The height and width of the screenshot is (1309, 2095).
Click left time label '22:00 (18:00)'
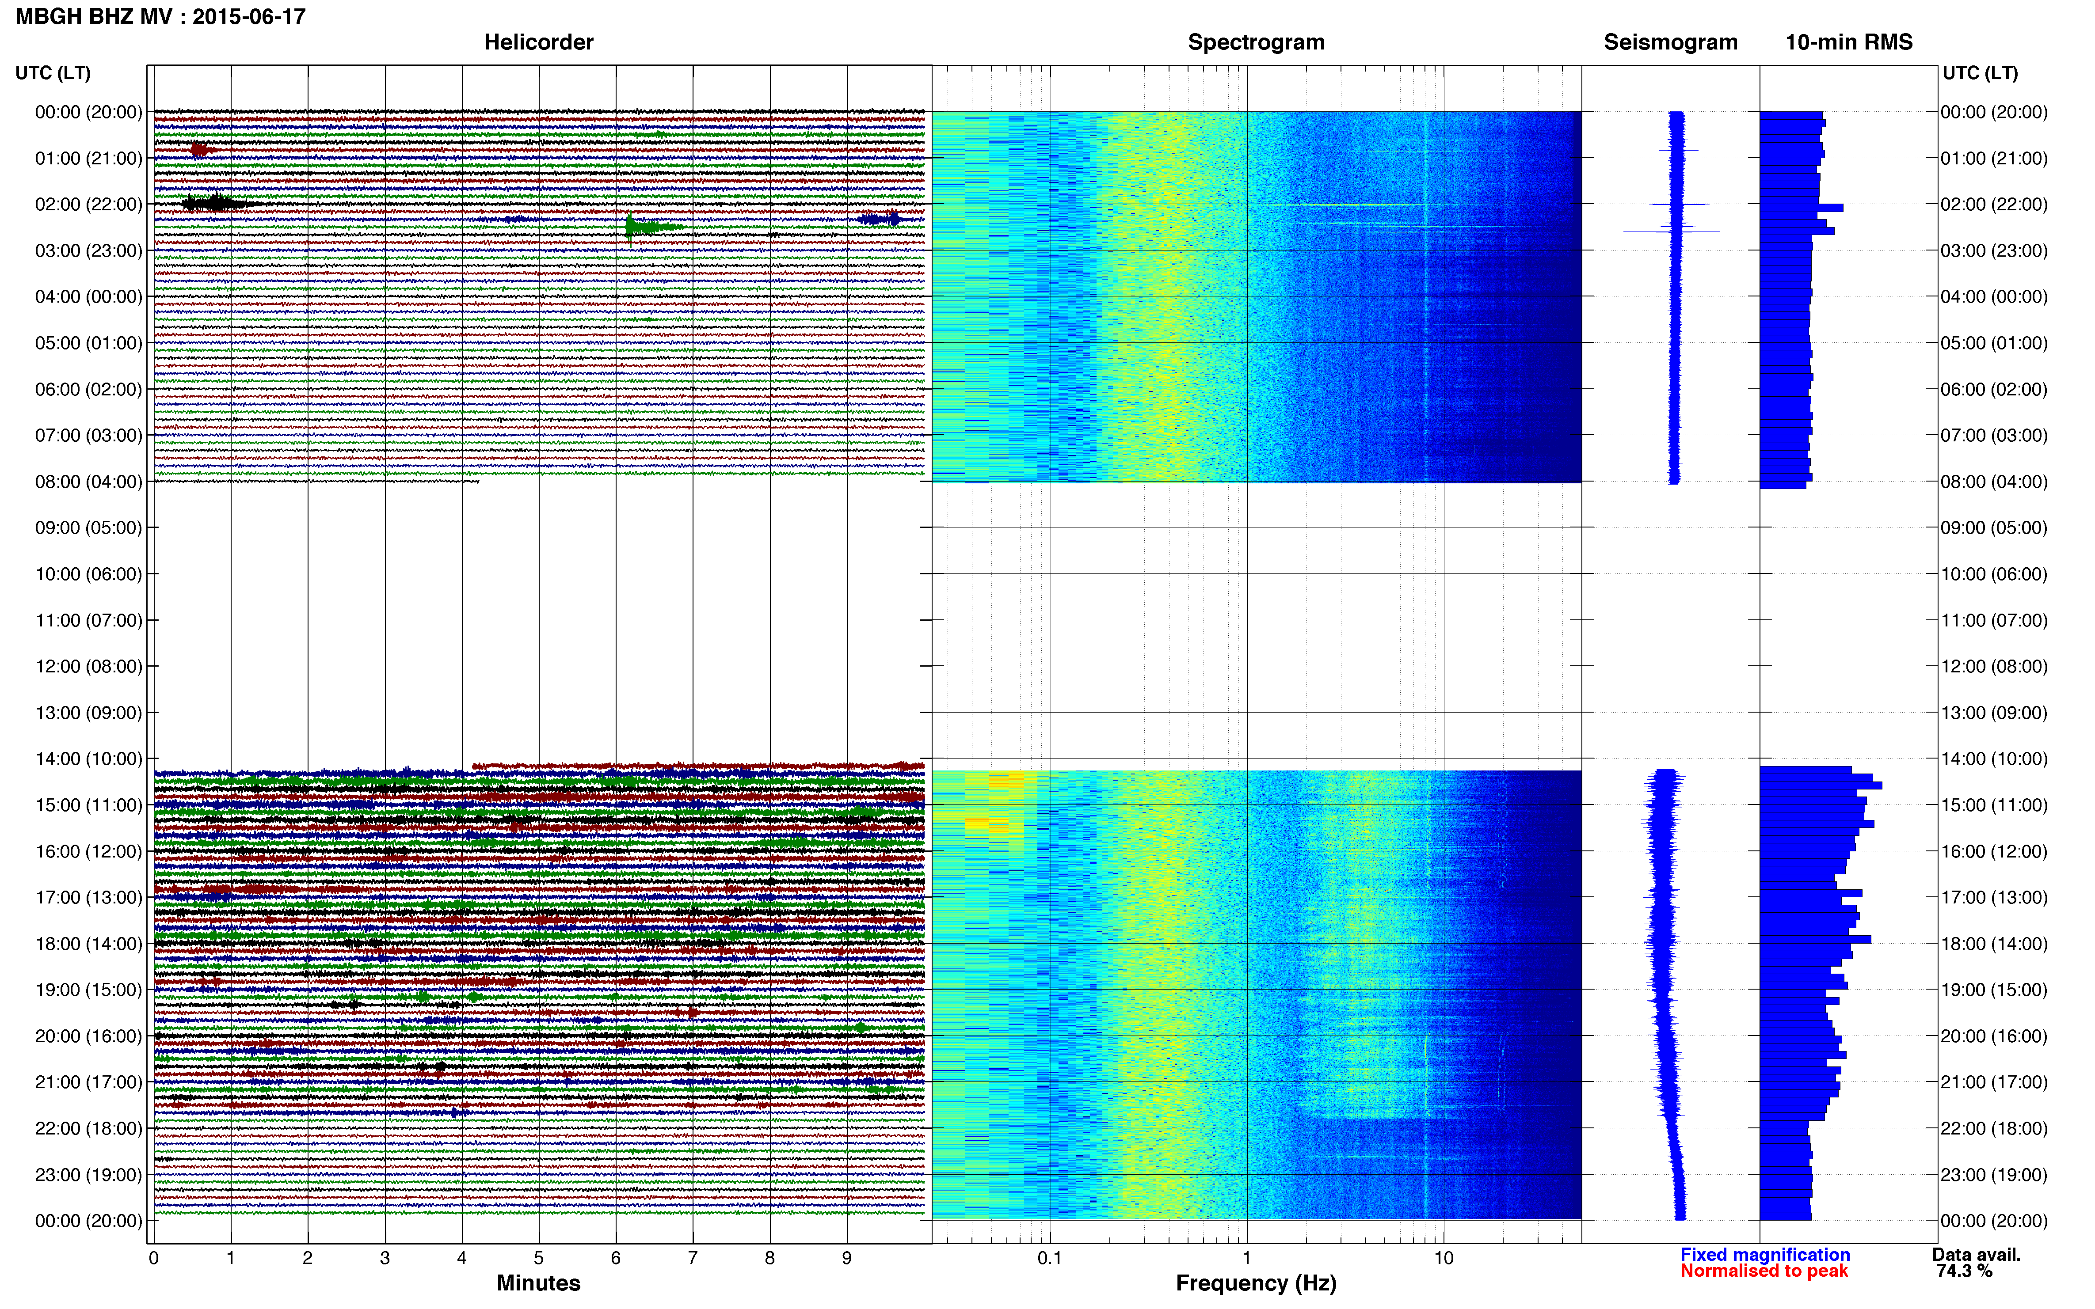pos(88,1128)
